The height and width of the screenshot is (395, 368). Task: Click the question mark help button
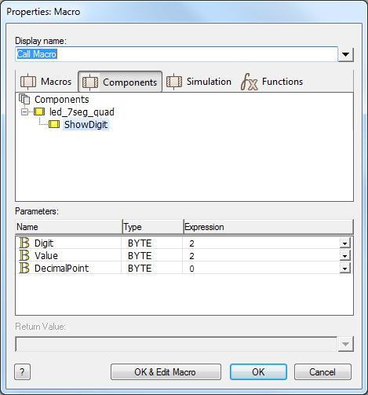click(x=22, y=371)
